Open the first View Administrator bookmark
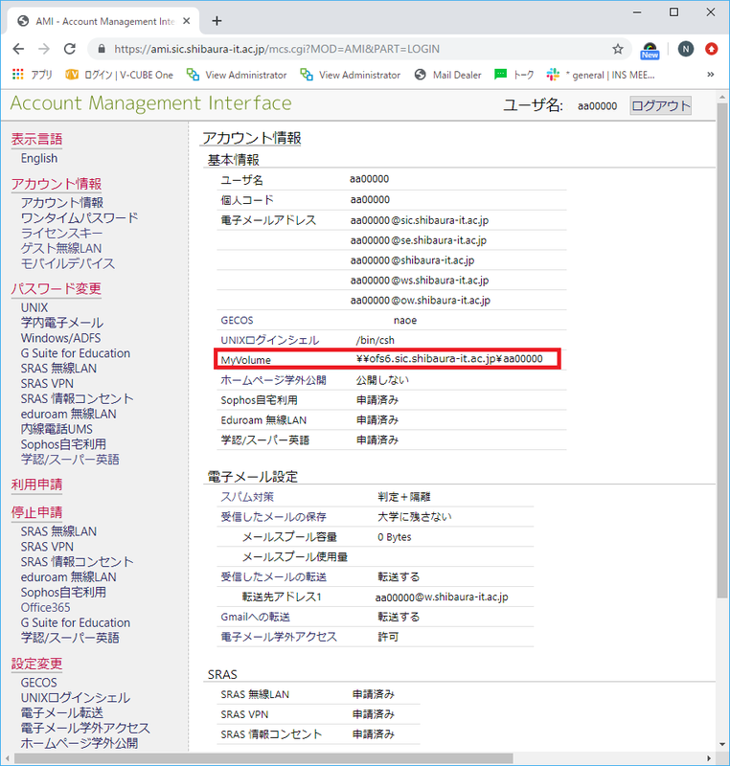The height and width of the screenshot is (766, 730). [237, 75]
